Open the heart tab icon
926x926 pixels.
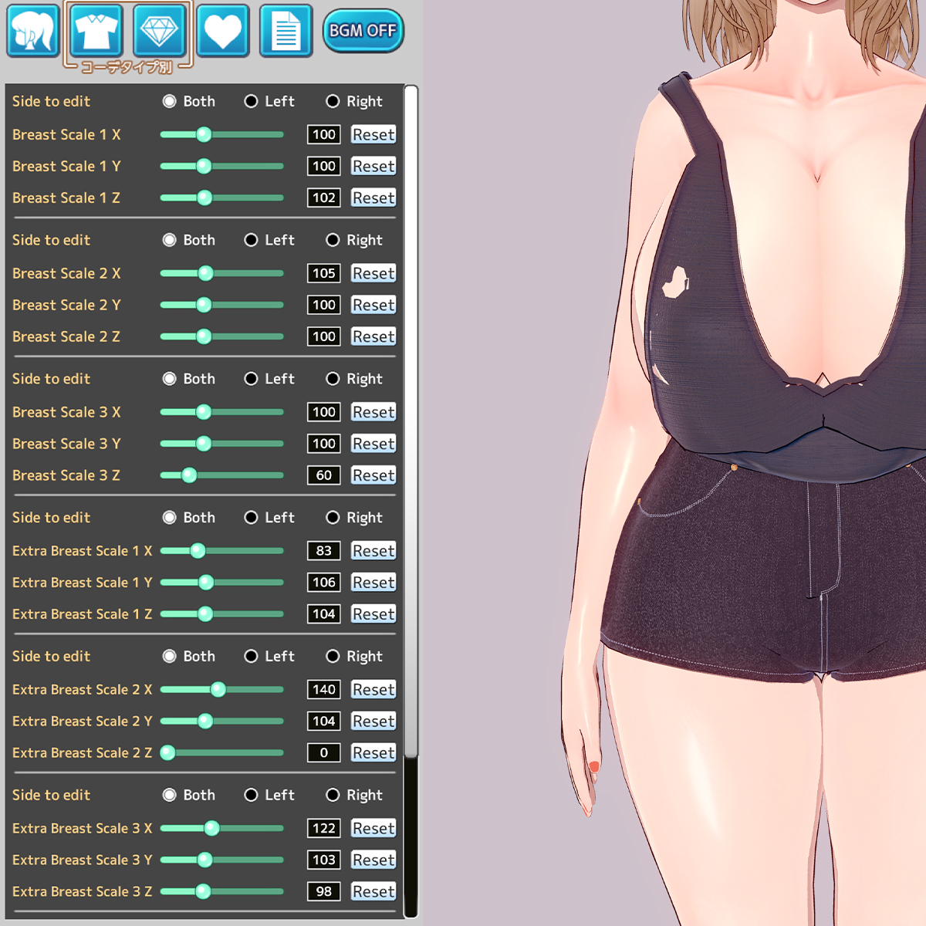pyautogui.click(x=223, y=31)
